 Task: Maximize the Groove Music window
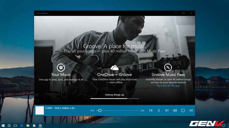coord(184,13)
